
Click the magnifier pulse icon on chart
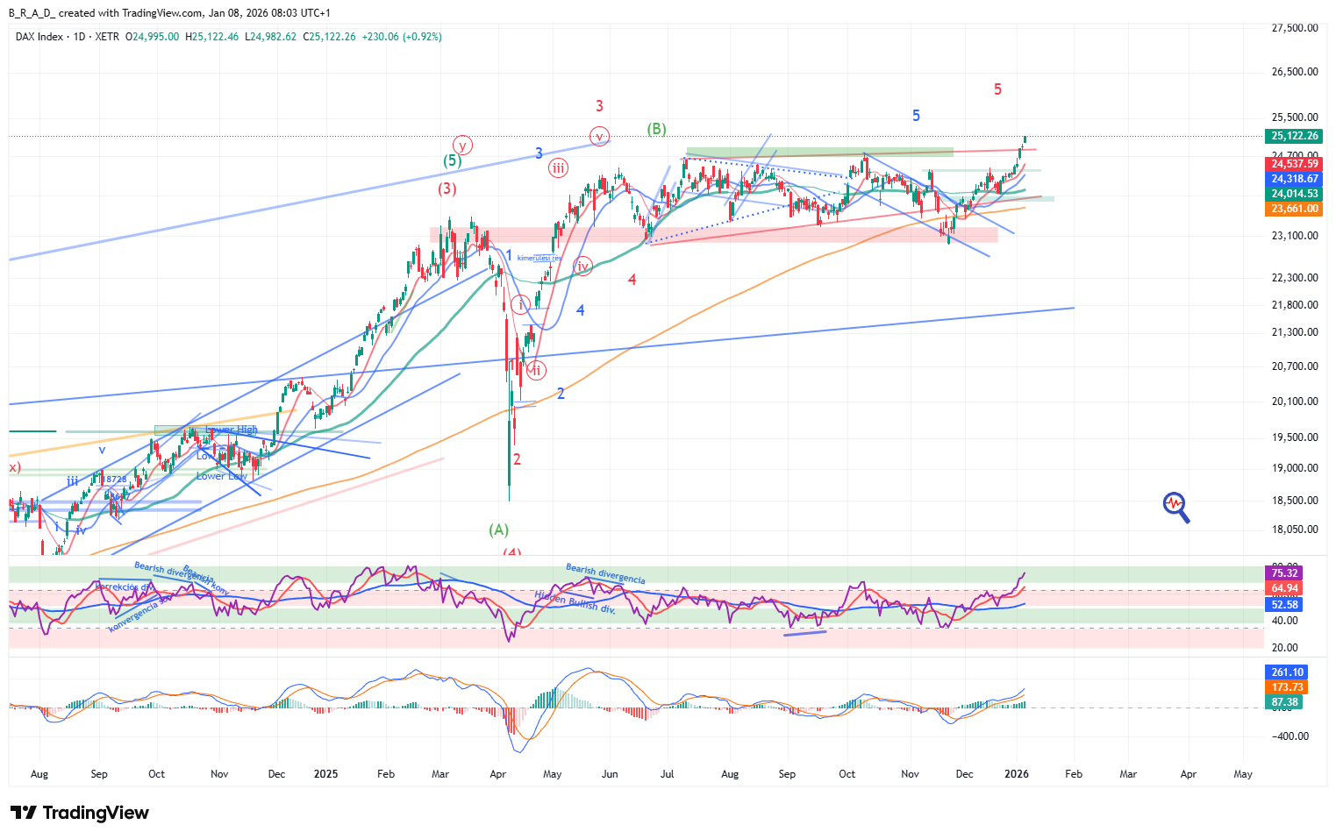pos(1175,506)
